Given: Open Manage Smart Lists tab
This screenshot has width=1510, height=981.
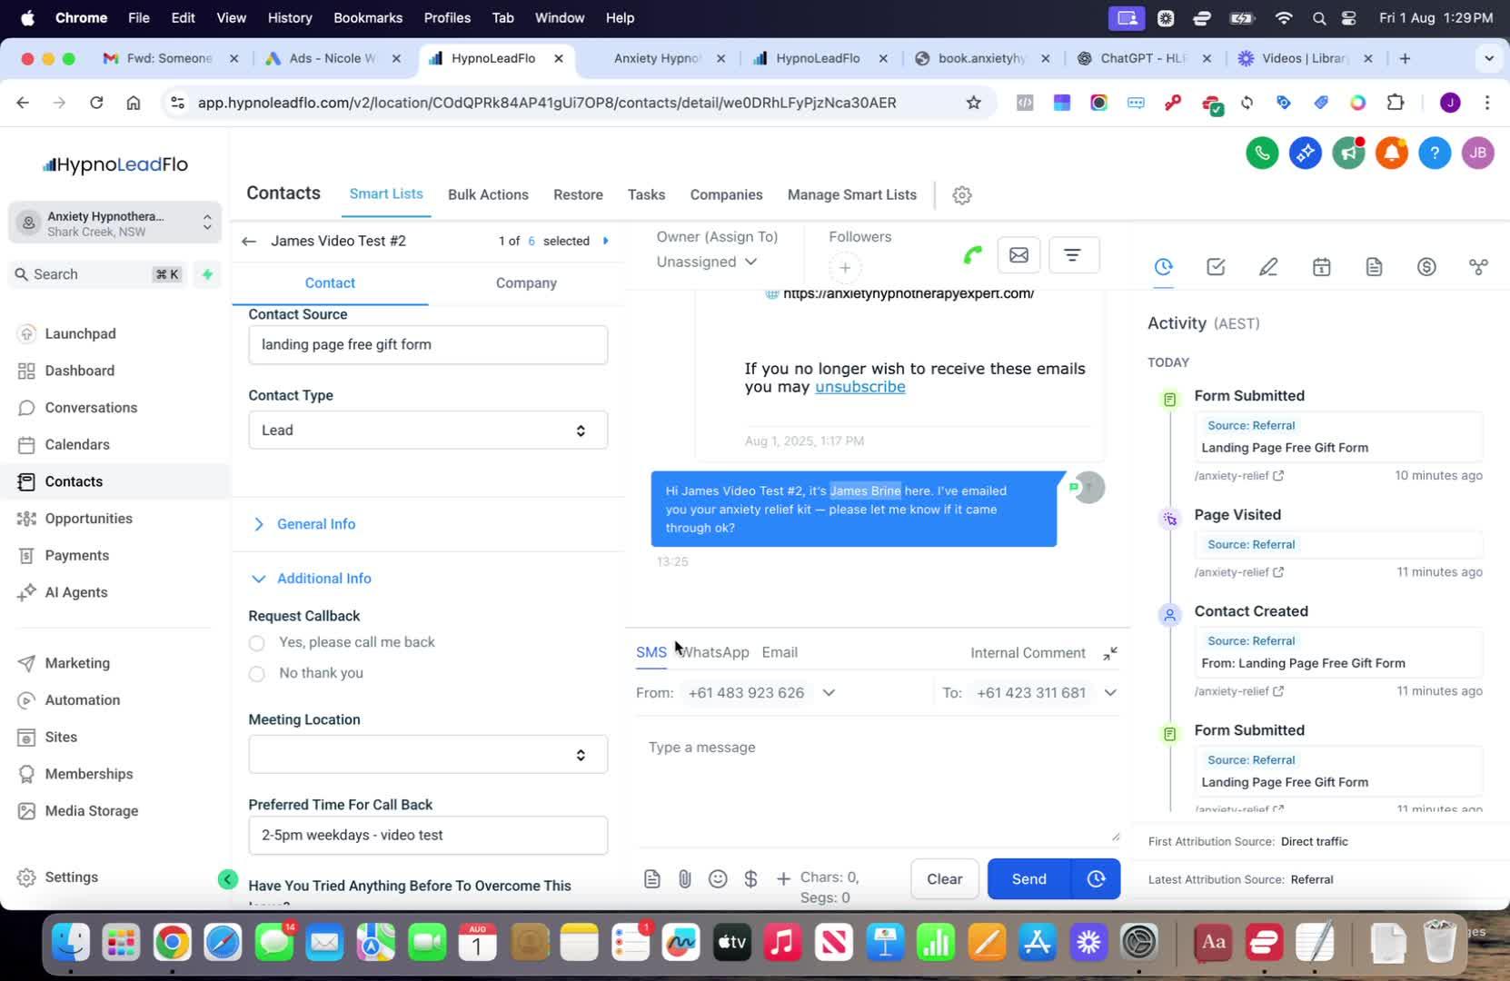Looking at the screenshot, I should 851,195.
